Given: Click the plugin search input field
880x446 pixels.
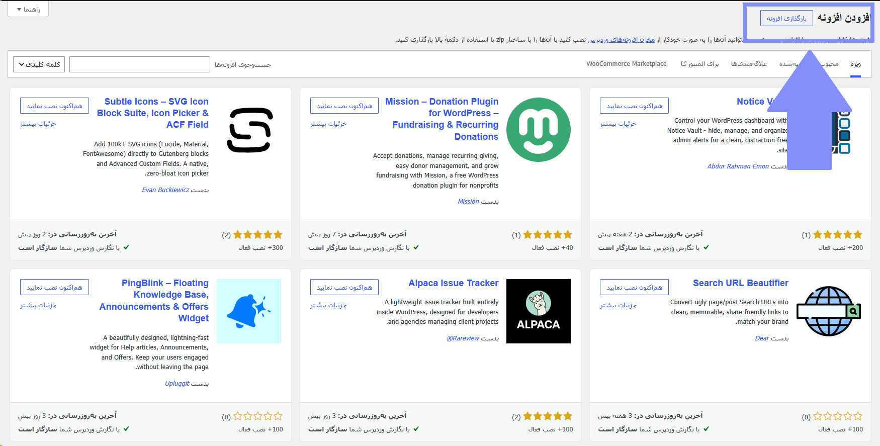Looking at the screenshot, I should pyautogui.click(x=140, y=64).
